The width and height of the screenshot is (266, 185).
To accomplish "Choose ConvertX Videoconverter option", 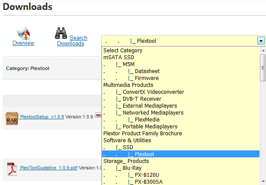I will [153, 92].
